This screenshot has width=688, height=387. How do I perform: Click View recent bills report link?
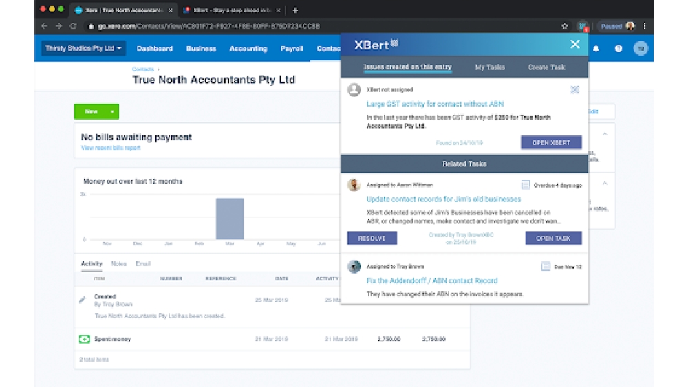(x=111, y=148)
